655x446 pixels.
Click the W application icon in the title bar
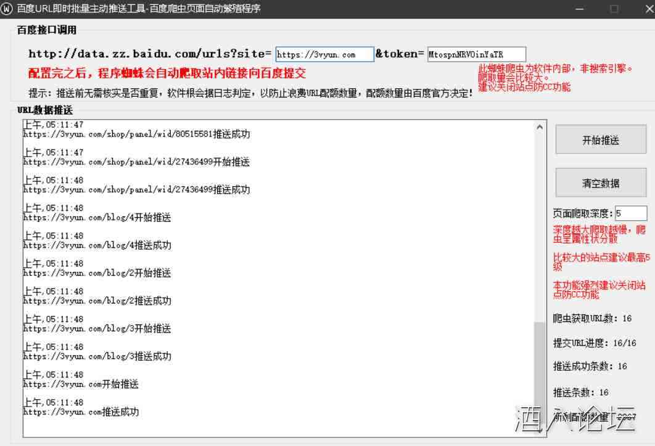tap(7, 8)
